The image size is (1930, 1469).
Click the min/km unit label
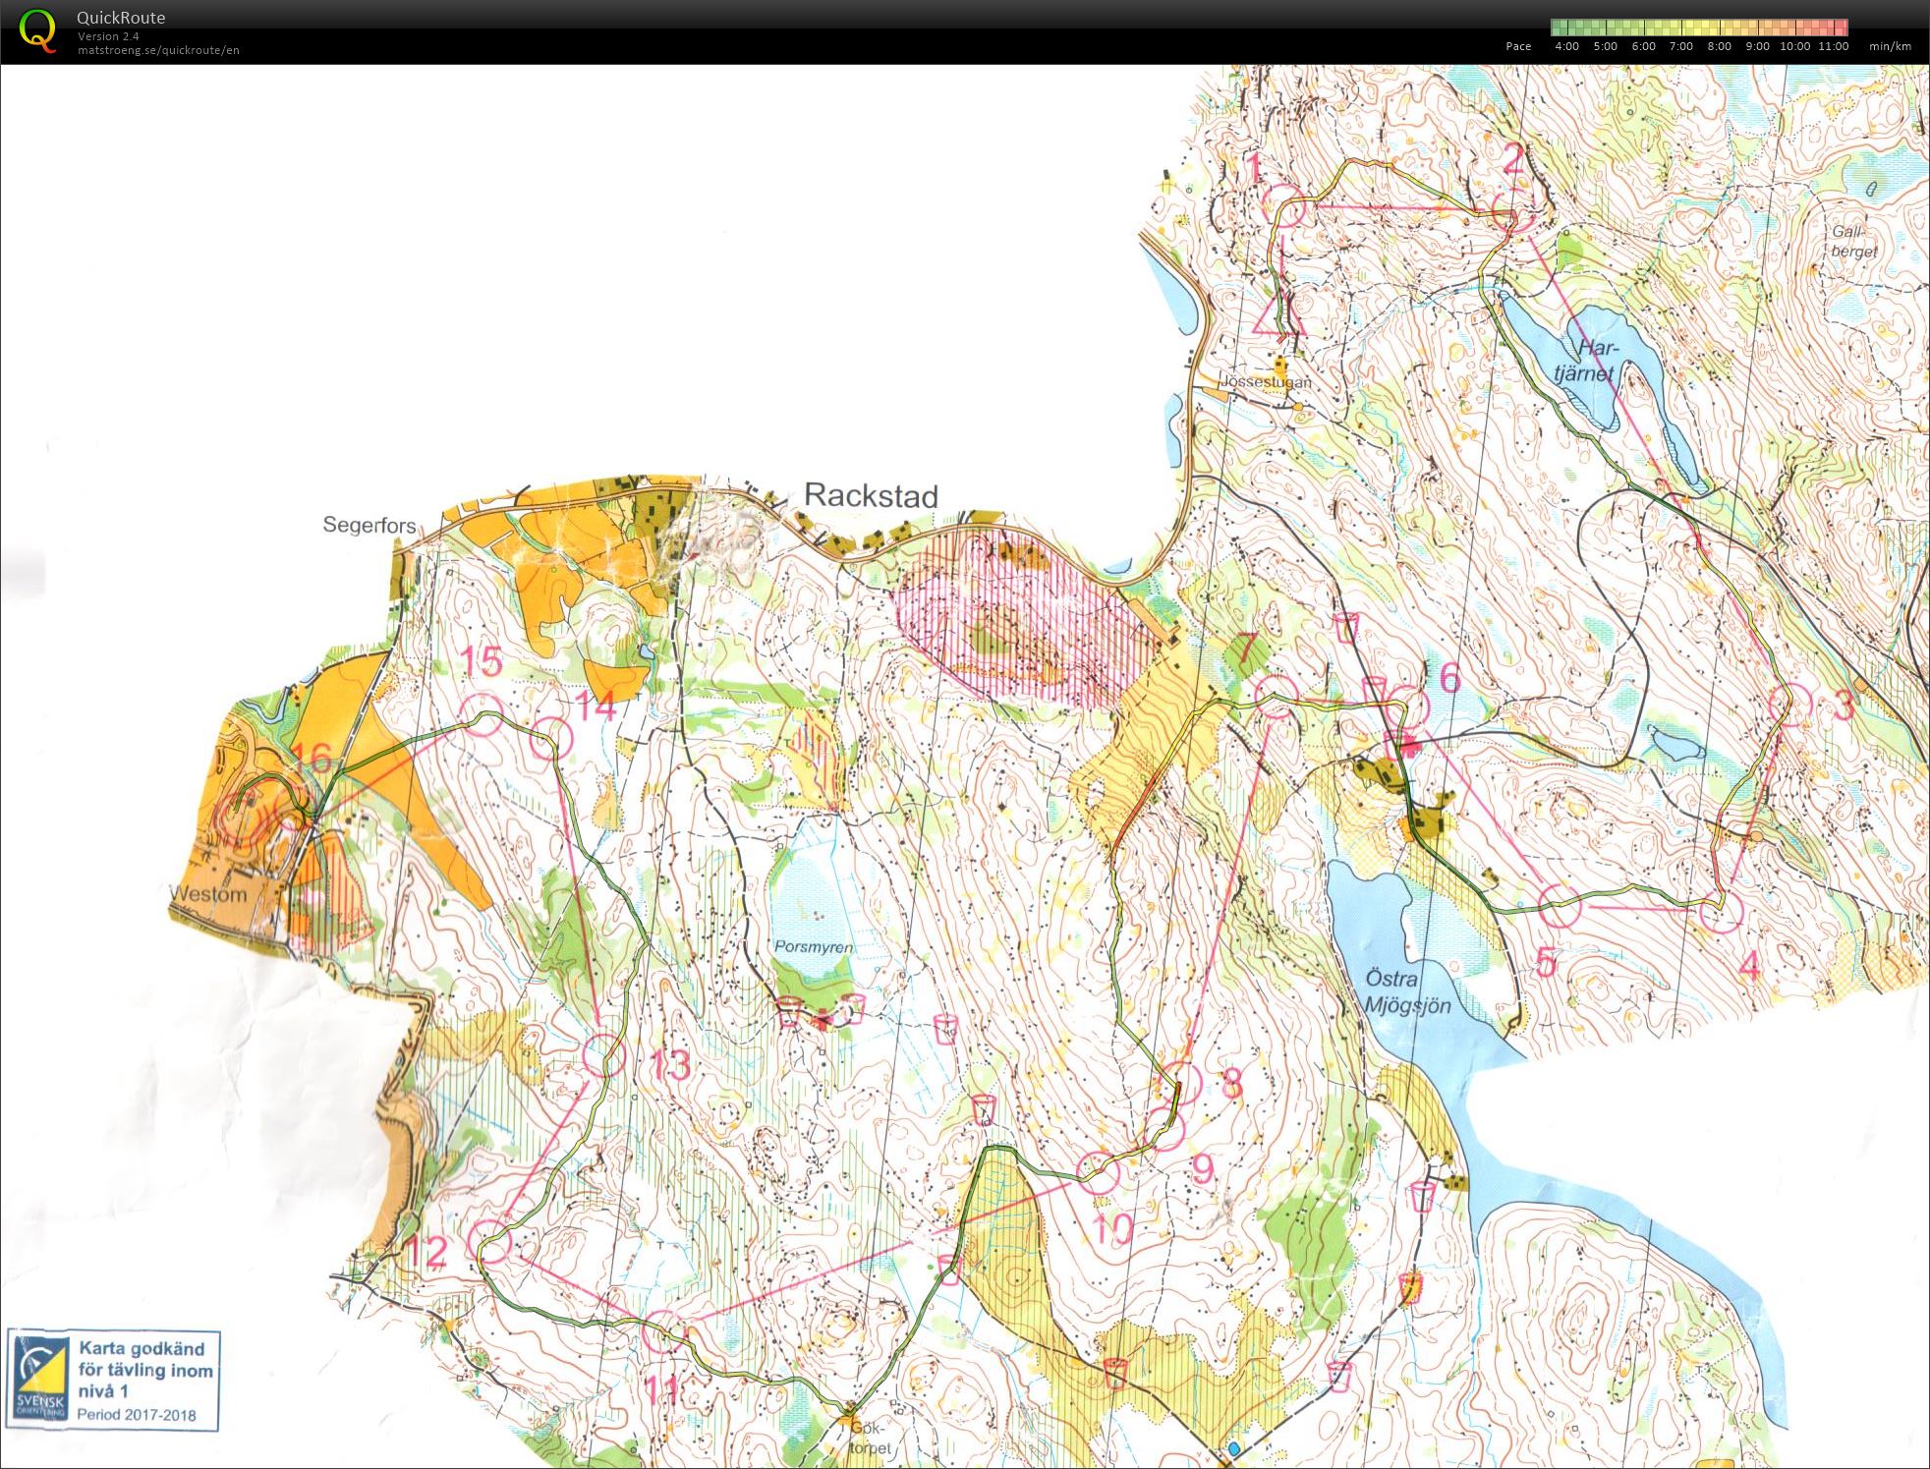tap(1892, 46)
